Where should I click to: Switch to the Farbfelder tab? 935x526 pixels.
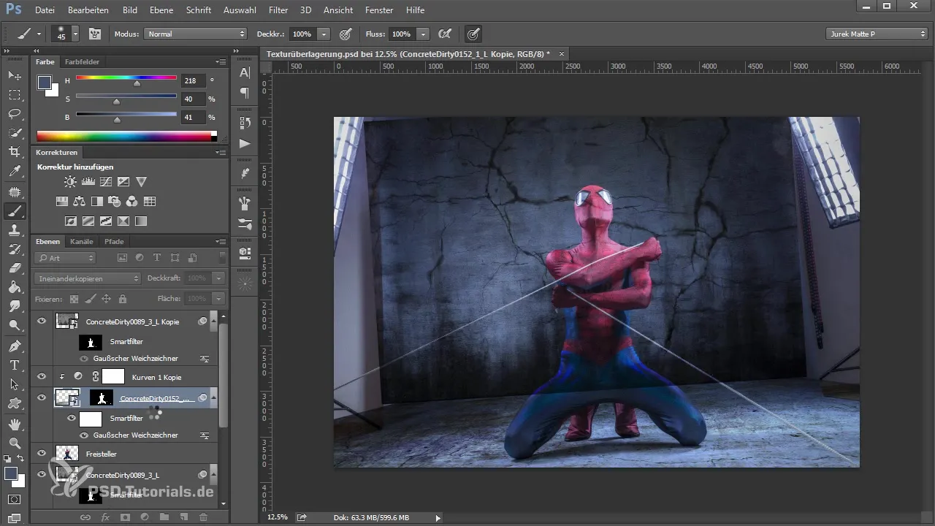point(82,62)
